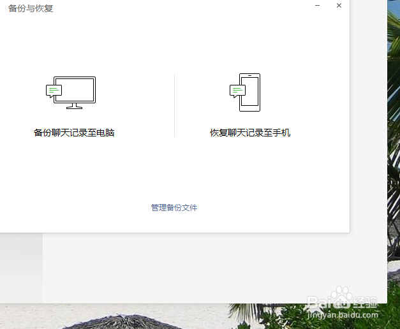Select 备份聊天记录至电脑 option

[74, 133]
